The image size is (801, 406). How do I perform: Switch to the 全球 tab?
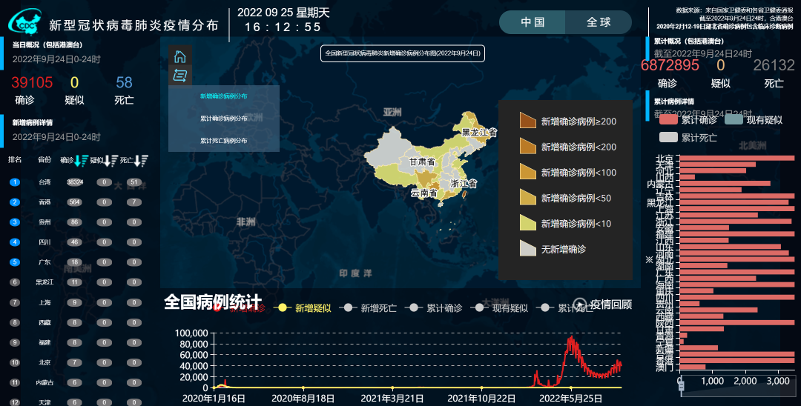click(x=599, y=22)
